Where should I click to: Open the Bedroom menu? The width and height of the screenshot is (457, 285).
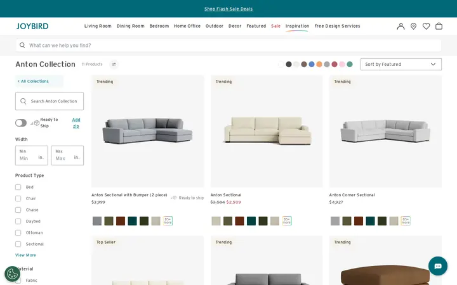click(x=159, y=26)
